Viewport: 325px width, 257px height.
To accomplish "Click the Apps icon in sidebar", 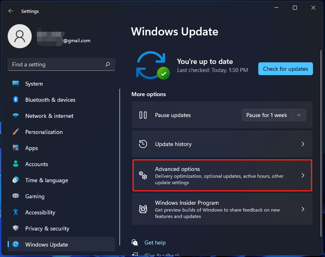I will (x=16, y=148).
